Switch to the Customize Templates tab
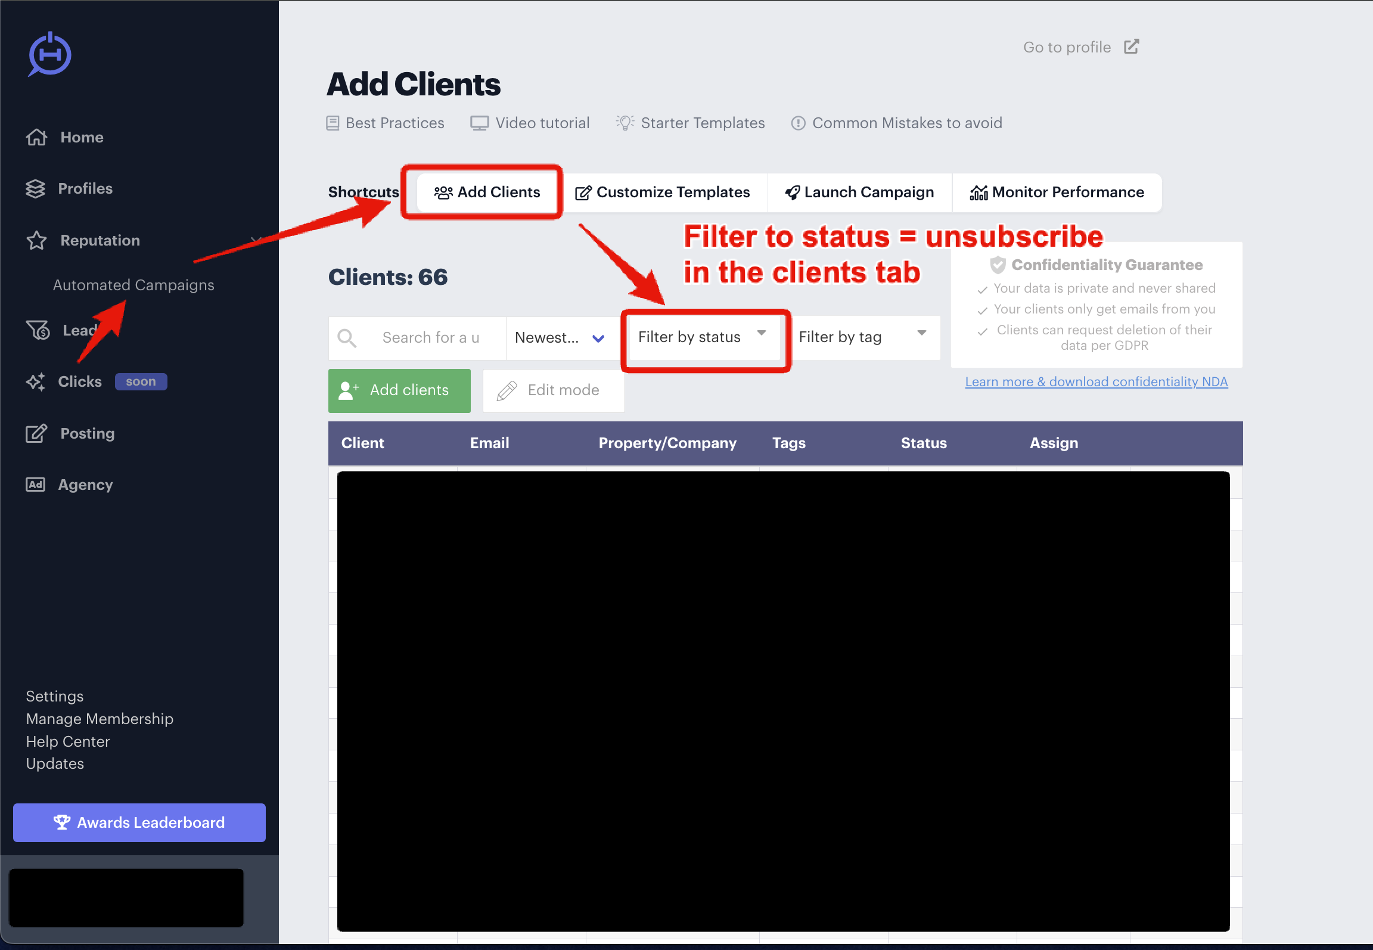Image resolution: width=1373 pixels, height=950 pixels. [663, 193]
